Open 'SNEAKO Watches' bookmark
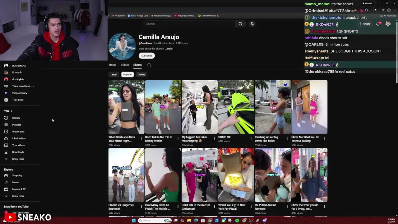The height and width of the screenshot is (224, 398). 209,16
